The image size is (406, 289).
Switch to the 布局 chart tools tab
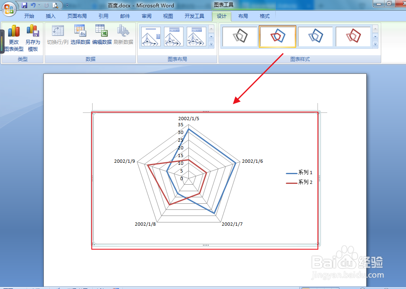pyautogui.click(x=243, y=16)
